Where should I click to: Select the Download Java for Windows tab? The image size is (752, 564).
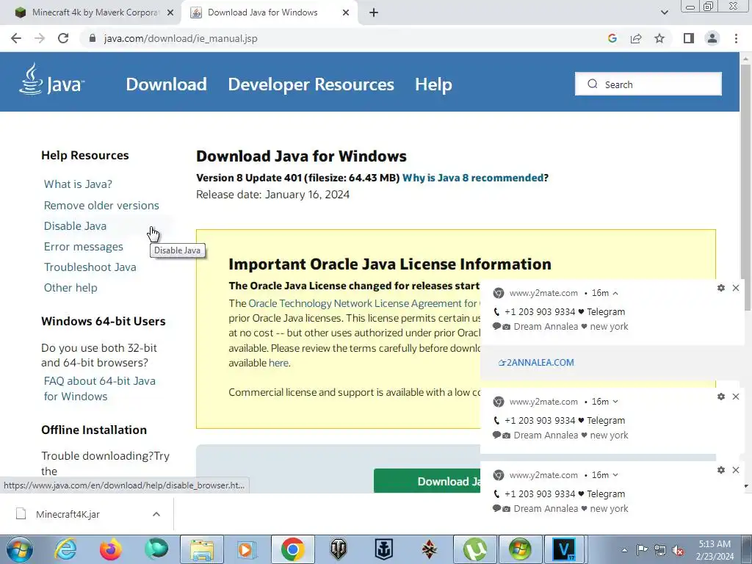coord(269,13)
